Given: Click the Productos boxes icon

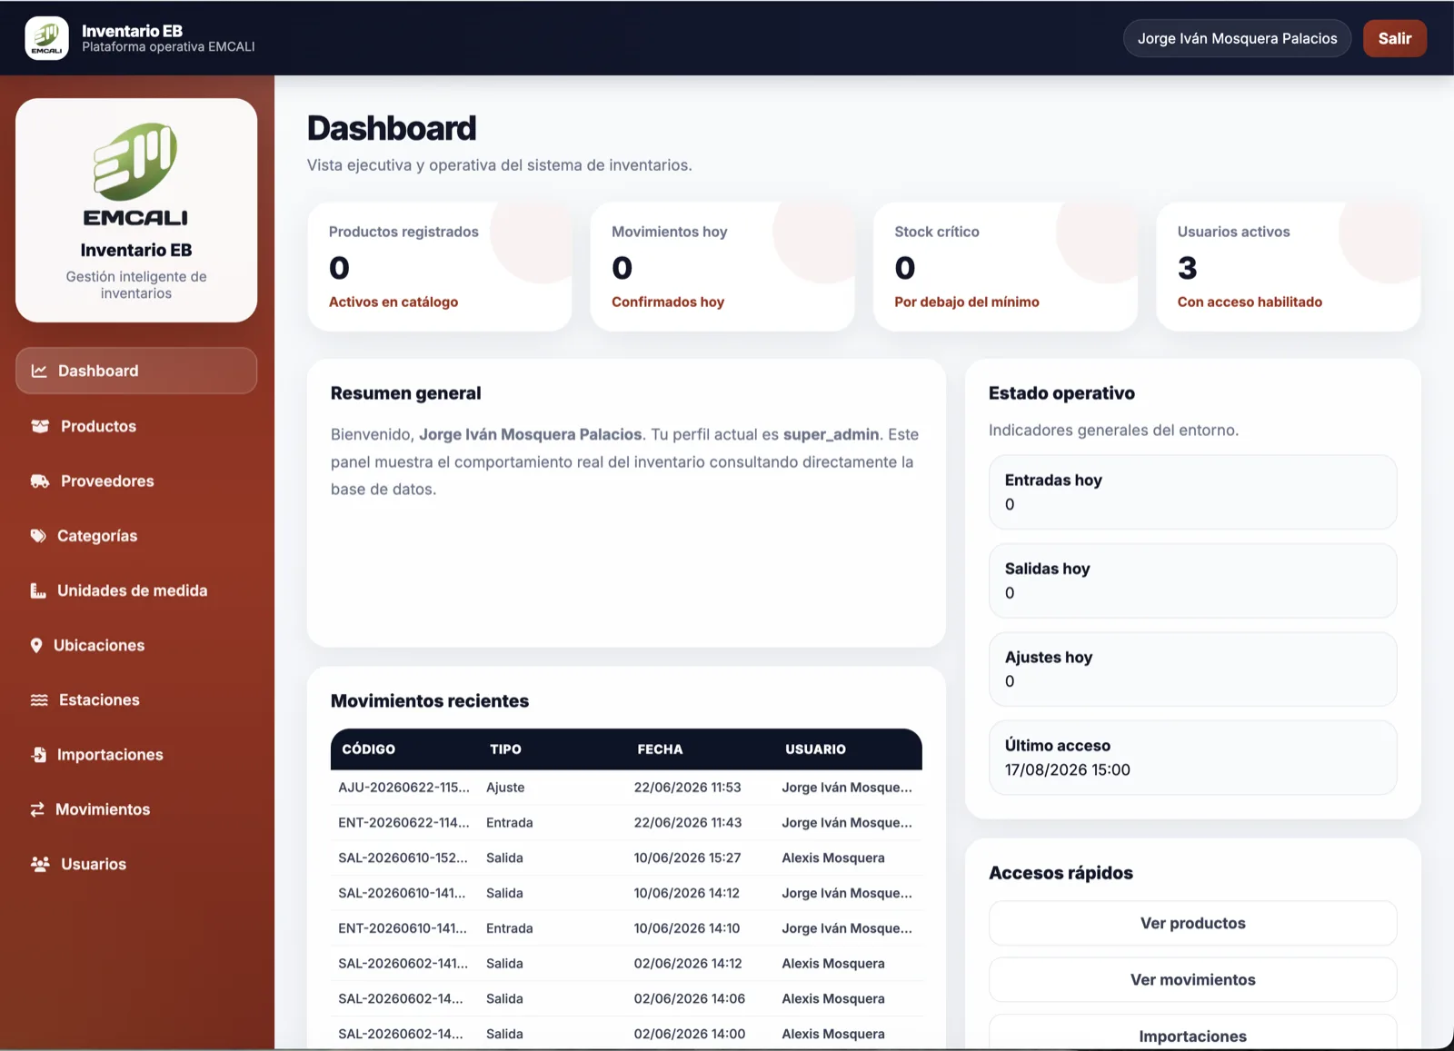Looking at the screenshot, I should click(40, 426).
